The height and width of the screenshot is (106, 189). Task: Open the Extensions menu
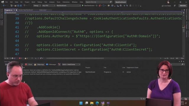point(66,2)
